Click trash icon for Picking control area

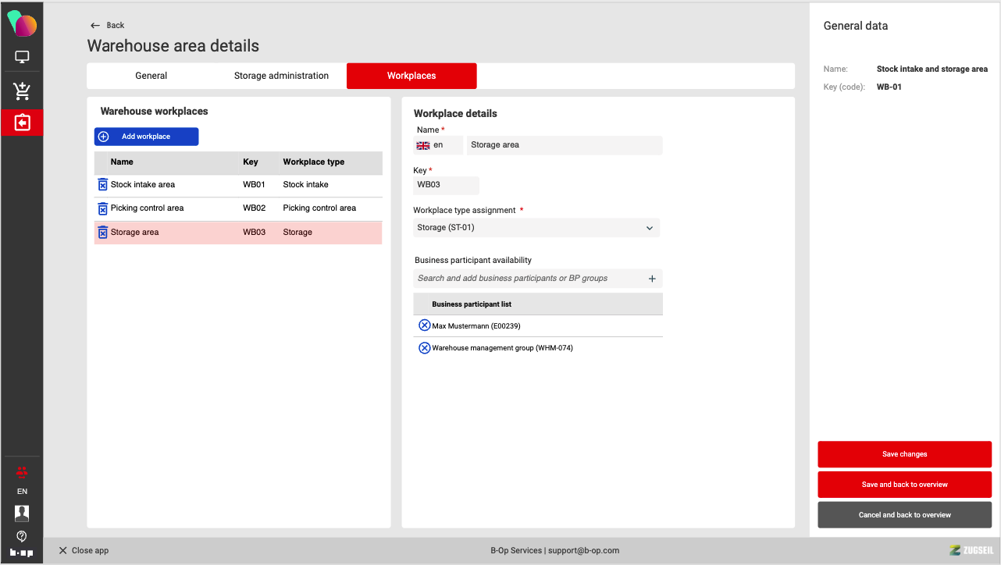pyautogui.click(x=102, y=208)
